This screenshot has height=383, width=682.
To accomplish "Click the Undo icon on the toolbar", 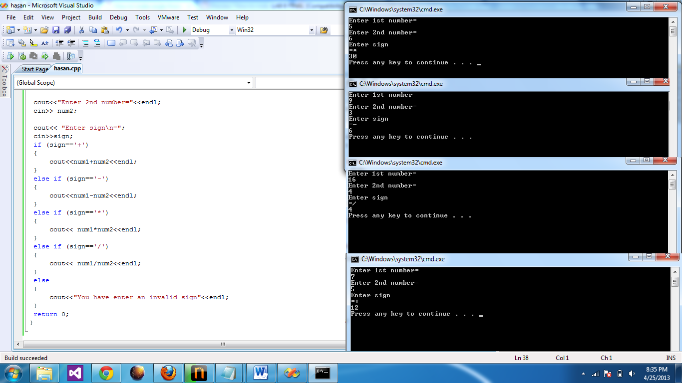I will point(119,30).
